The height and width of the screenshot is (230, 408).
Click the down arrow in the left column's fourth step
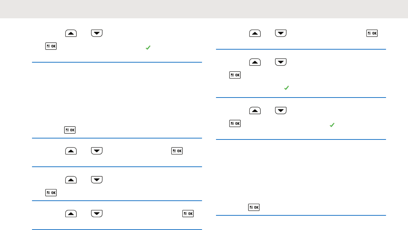coord(97,180)
